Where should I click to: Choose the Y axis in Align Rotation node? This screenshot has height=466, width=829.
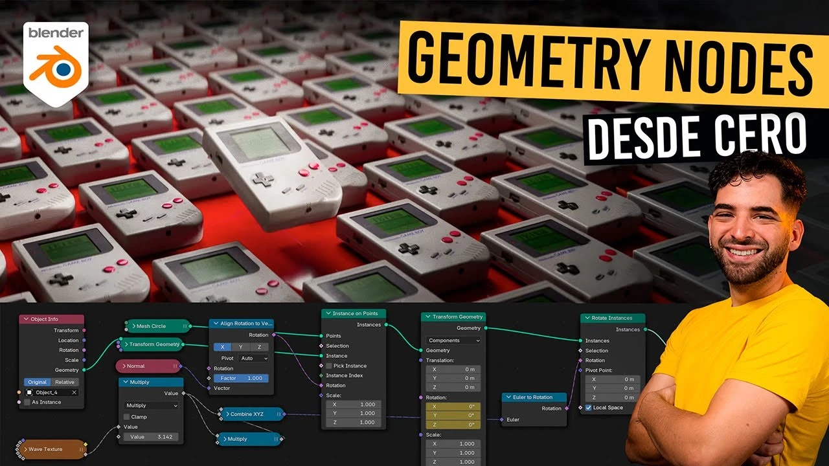240,347
